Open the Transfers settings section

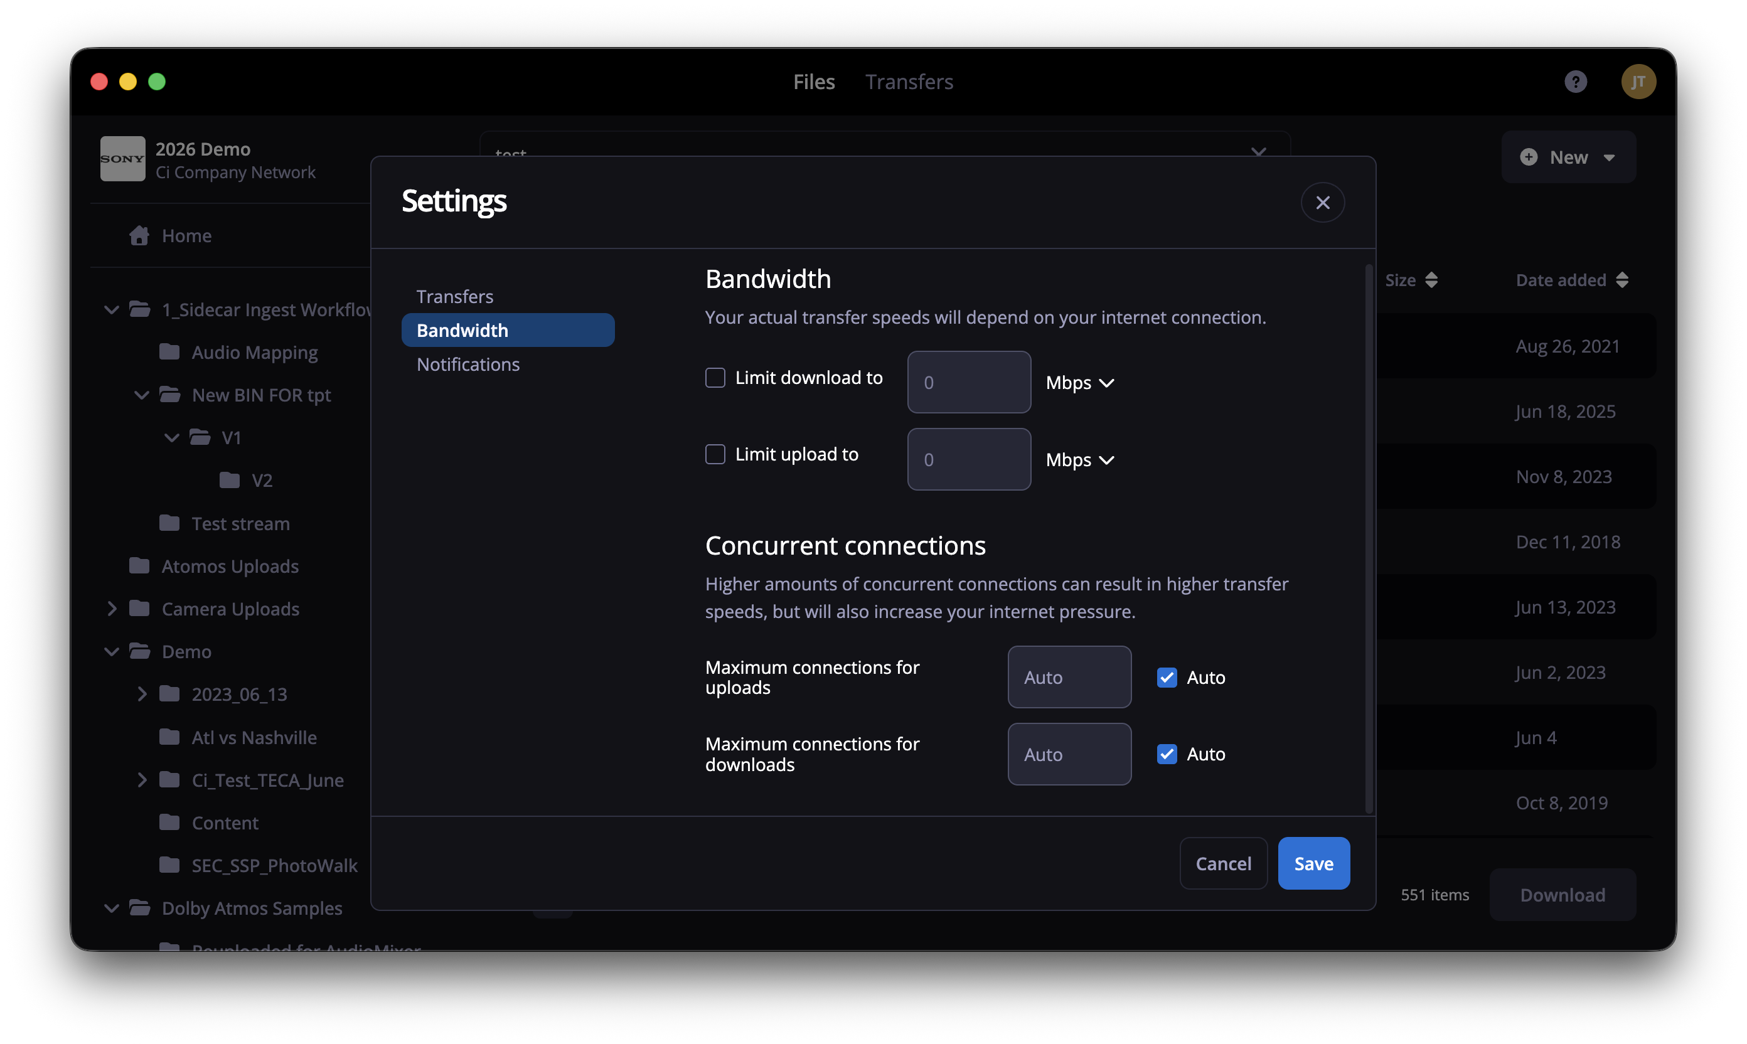coord(508,296)
